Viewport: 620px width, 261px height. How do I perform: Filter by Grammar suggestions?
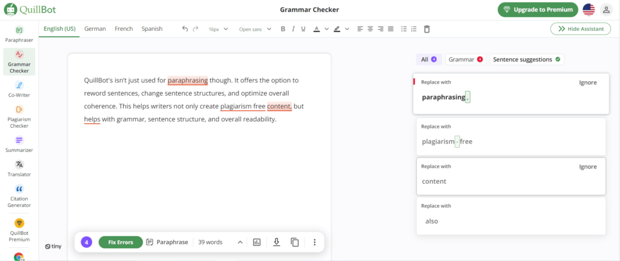[x=466, y=59]
